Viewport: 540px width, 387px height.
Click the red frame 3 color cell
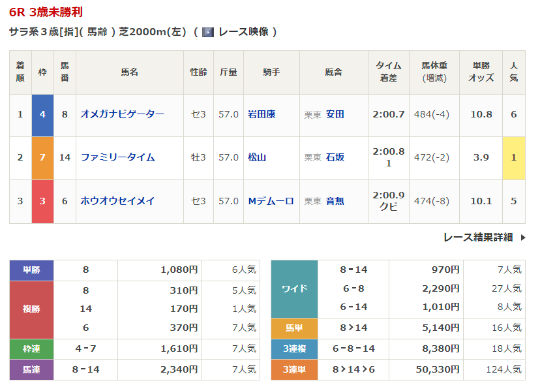42,201
